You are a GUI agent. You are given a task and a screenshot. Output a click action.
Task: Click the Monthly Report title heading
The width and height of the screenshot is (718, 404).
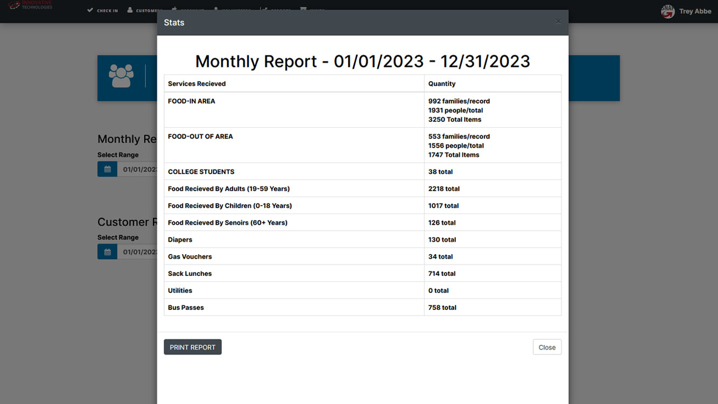(x=362, y=61)
